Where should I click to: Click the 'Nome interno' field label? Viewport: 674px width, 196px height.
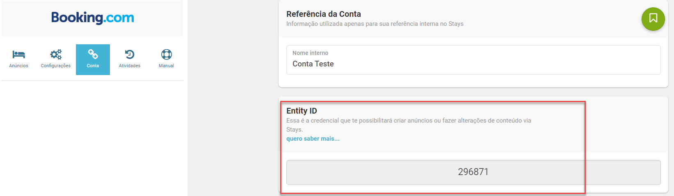pos(310,53)
